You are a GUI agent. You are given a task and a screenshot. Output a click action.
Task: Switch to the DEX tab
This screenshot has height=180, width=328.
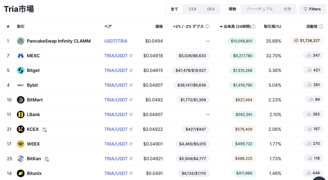211,9
